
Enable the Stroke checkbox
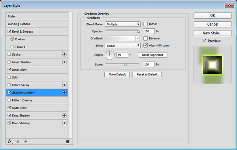[x=9, y=54]
